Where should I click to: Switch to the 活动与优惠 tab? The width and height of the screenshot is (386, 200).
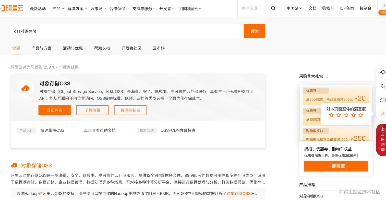pyautogui.click(x=73, y=48)
